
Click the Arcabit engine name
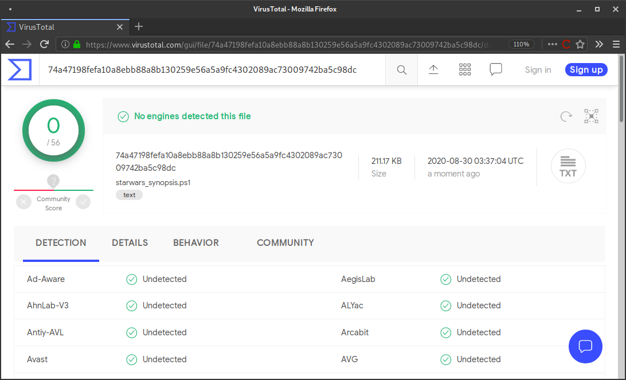click(354, 332)
